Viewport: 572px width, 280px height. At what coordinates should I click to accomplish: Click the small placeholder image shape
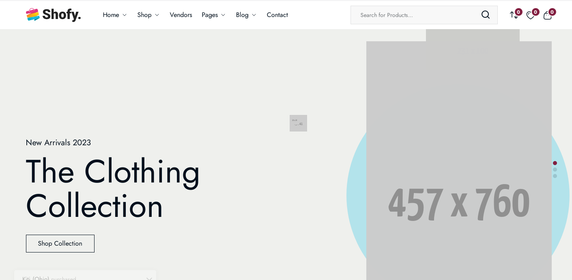click(x=298, y=123)
